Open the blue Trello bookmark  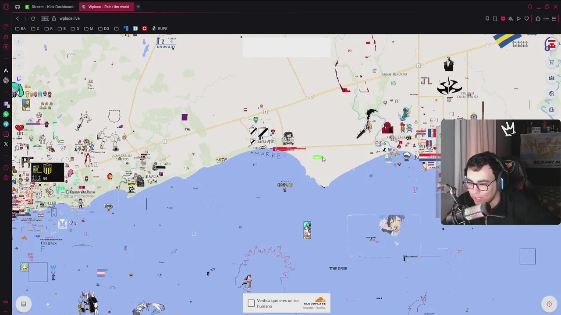(126, 28)
